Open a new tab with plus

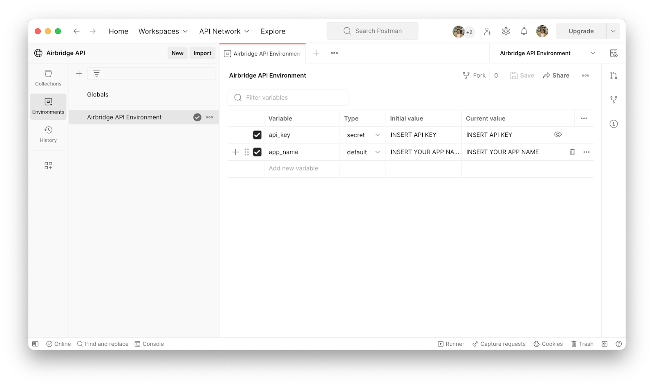[x=316, y=53]
